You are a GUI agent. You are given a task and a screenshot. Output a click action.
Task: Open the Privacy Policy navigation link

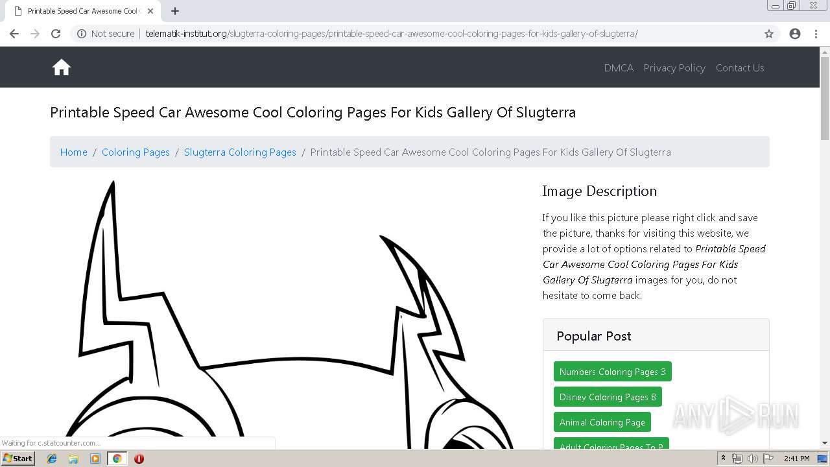(674, 67)
